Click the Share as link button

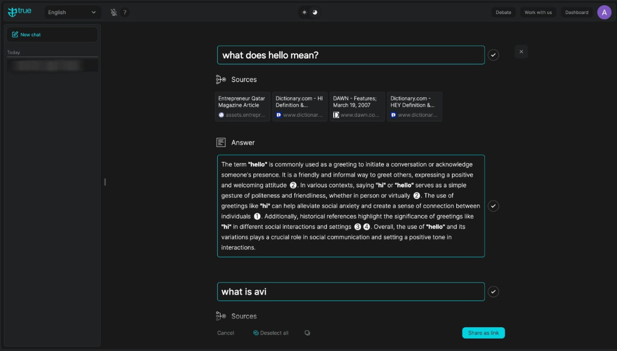click(x=483, y=333)
